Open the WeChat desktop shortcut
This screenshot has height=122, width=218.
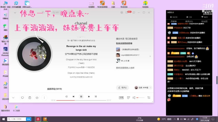point(5,27)
